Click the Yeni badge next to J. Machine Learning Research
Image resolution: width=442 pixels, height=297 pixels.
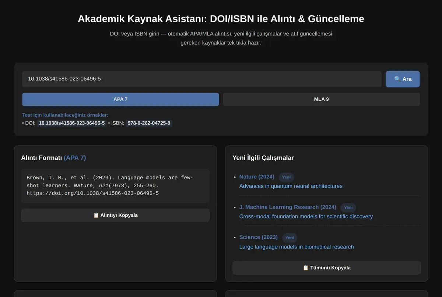[x=348, y=207]
